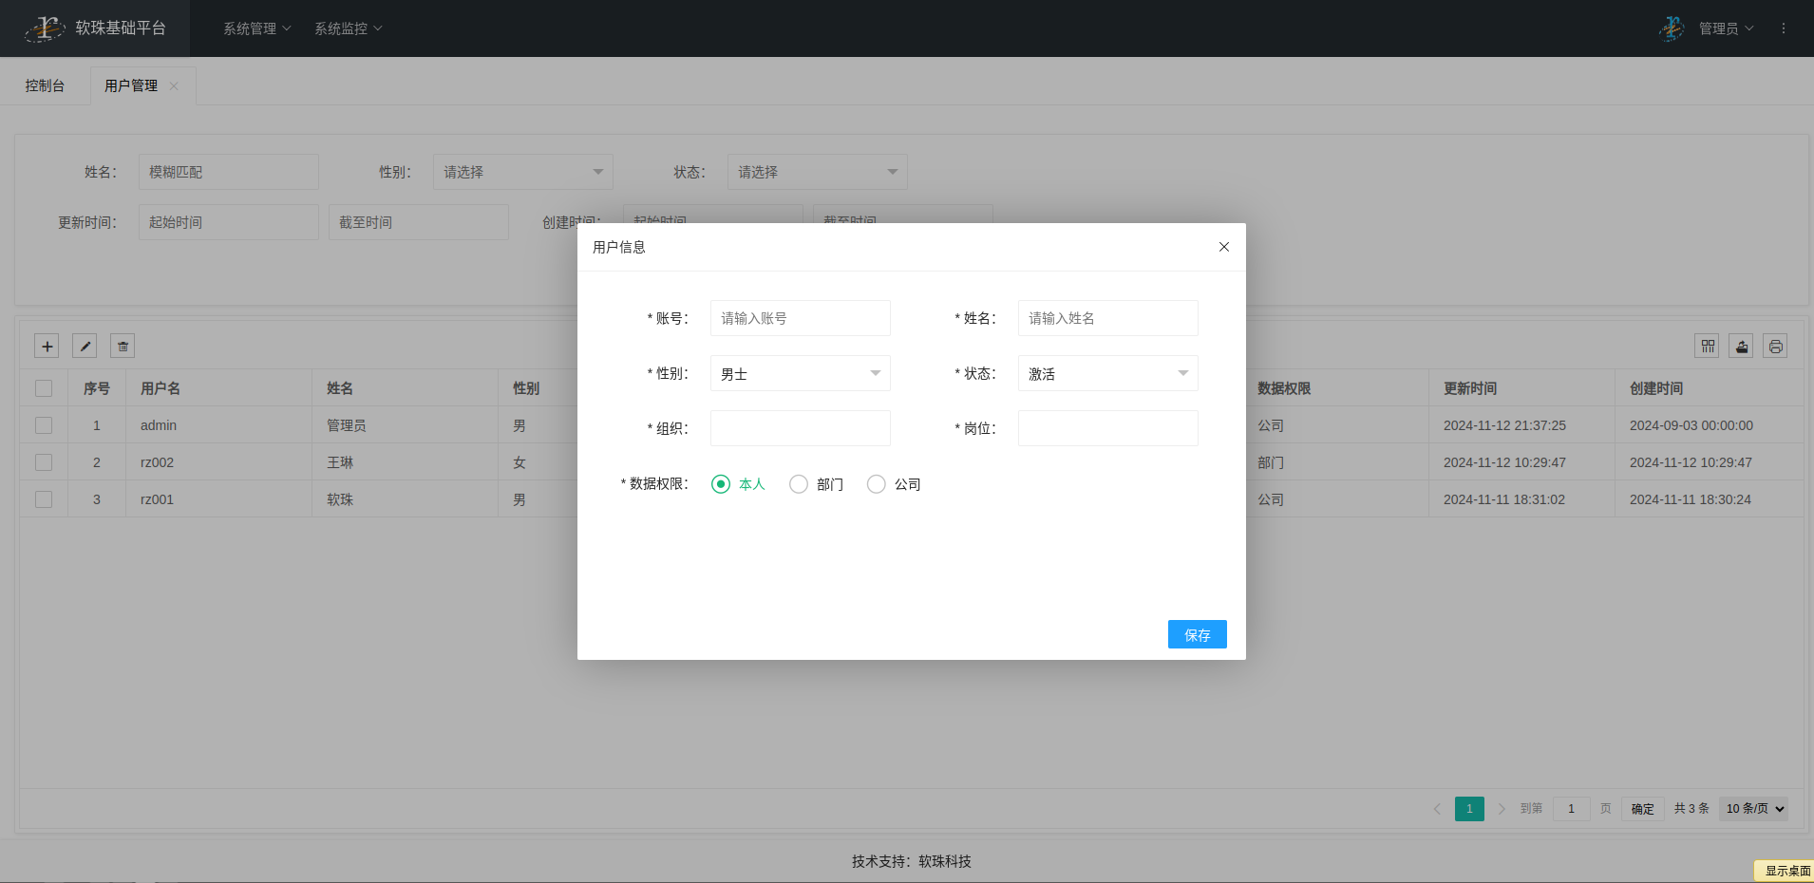Image resolution: width=1814 pixels, height=883 pixels.
Task: Open the 性别 dropdown in the dialog
Action: (x=800, y=373)
